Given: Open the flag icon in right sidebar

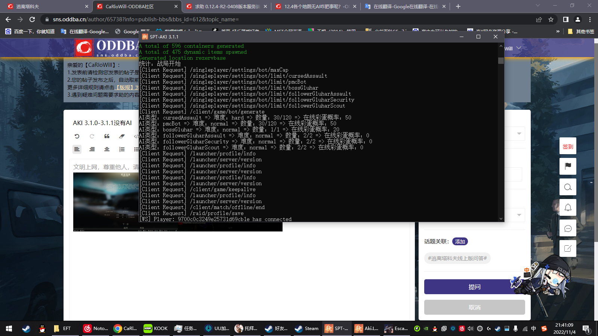Looking at the screenshot, I should [x=568, y=166].
